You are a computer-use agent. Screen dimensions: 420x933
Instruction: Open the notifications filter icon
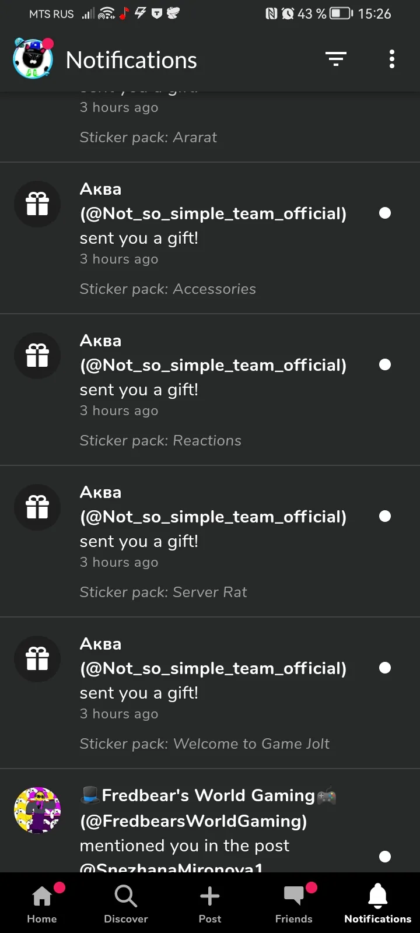[x=336, y=59]
